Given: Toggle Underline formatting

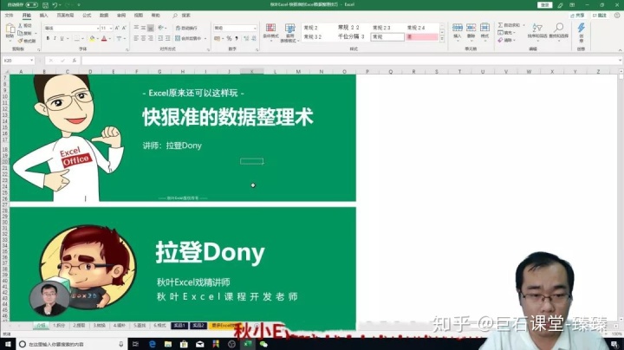Looking at the screenshot, I should (x=62, y=39).
